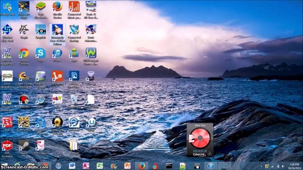This screenshot has height=170, width=303.
Task: Select the Sibelius Student icon
Action: click(x=41, y=79)
